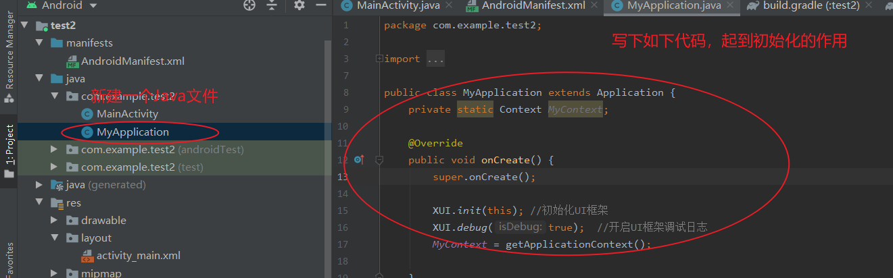Select activity_main.xml in the layout folder
893x278 pixels.
138,256
